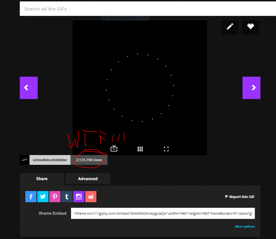Image resolution: width=276 pixels, height=239 pixels.
Task: Click inside the Iframe Embed code field
Action: pos(163,213)
